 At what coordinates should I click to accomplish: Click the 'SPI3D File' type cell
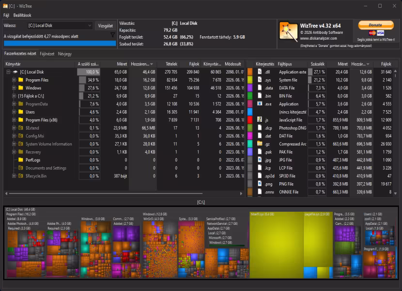tap(287, 176)
